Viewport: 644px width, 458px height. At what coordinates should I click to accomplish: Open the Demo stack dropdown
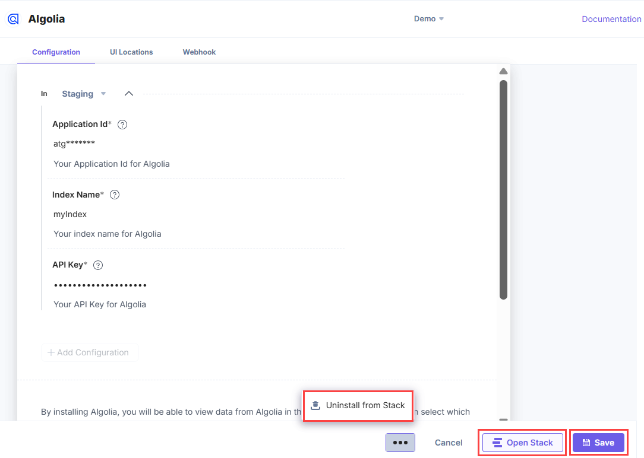(x=429, y=19)
